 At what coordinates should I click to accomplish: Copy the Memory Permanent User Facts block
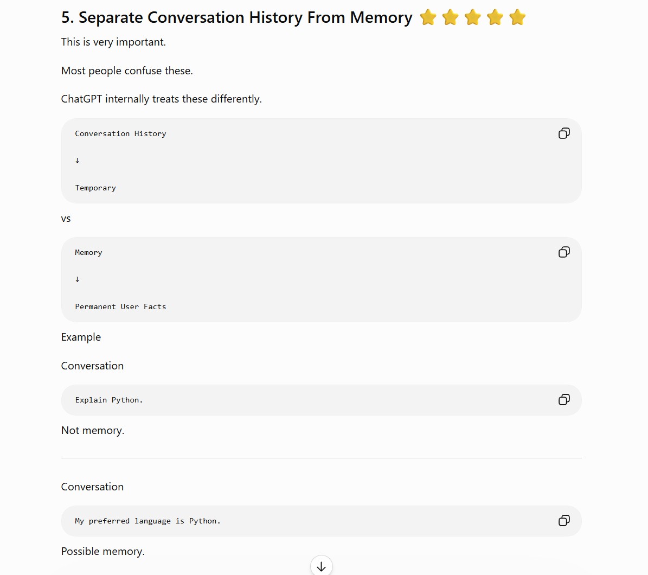click(x=564, y=252)
